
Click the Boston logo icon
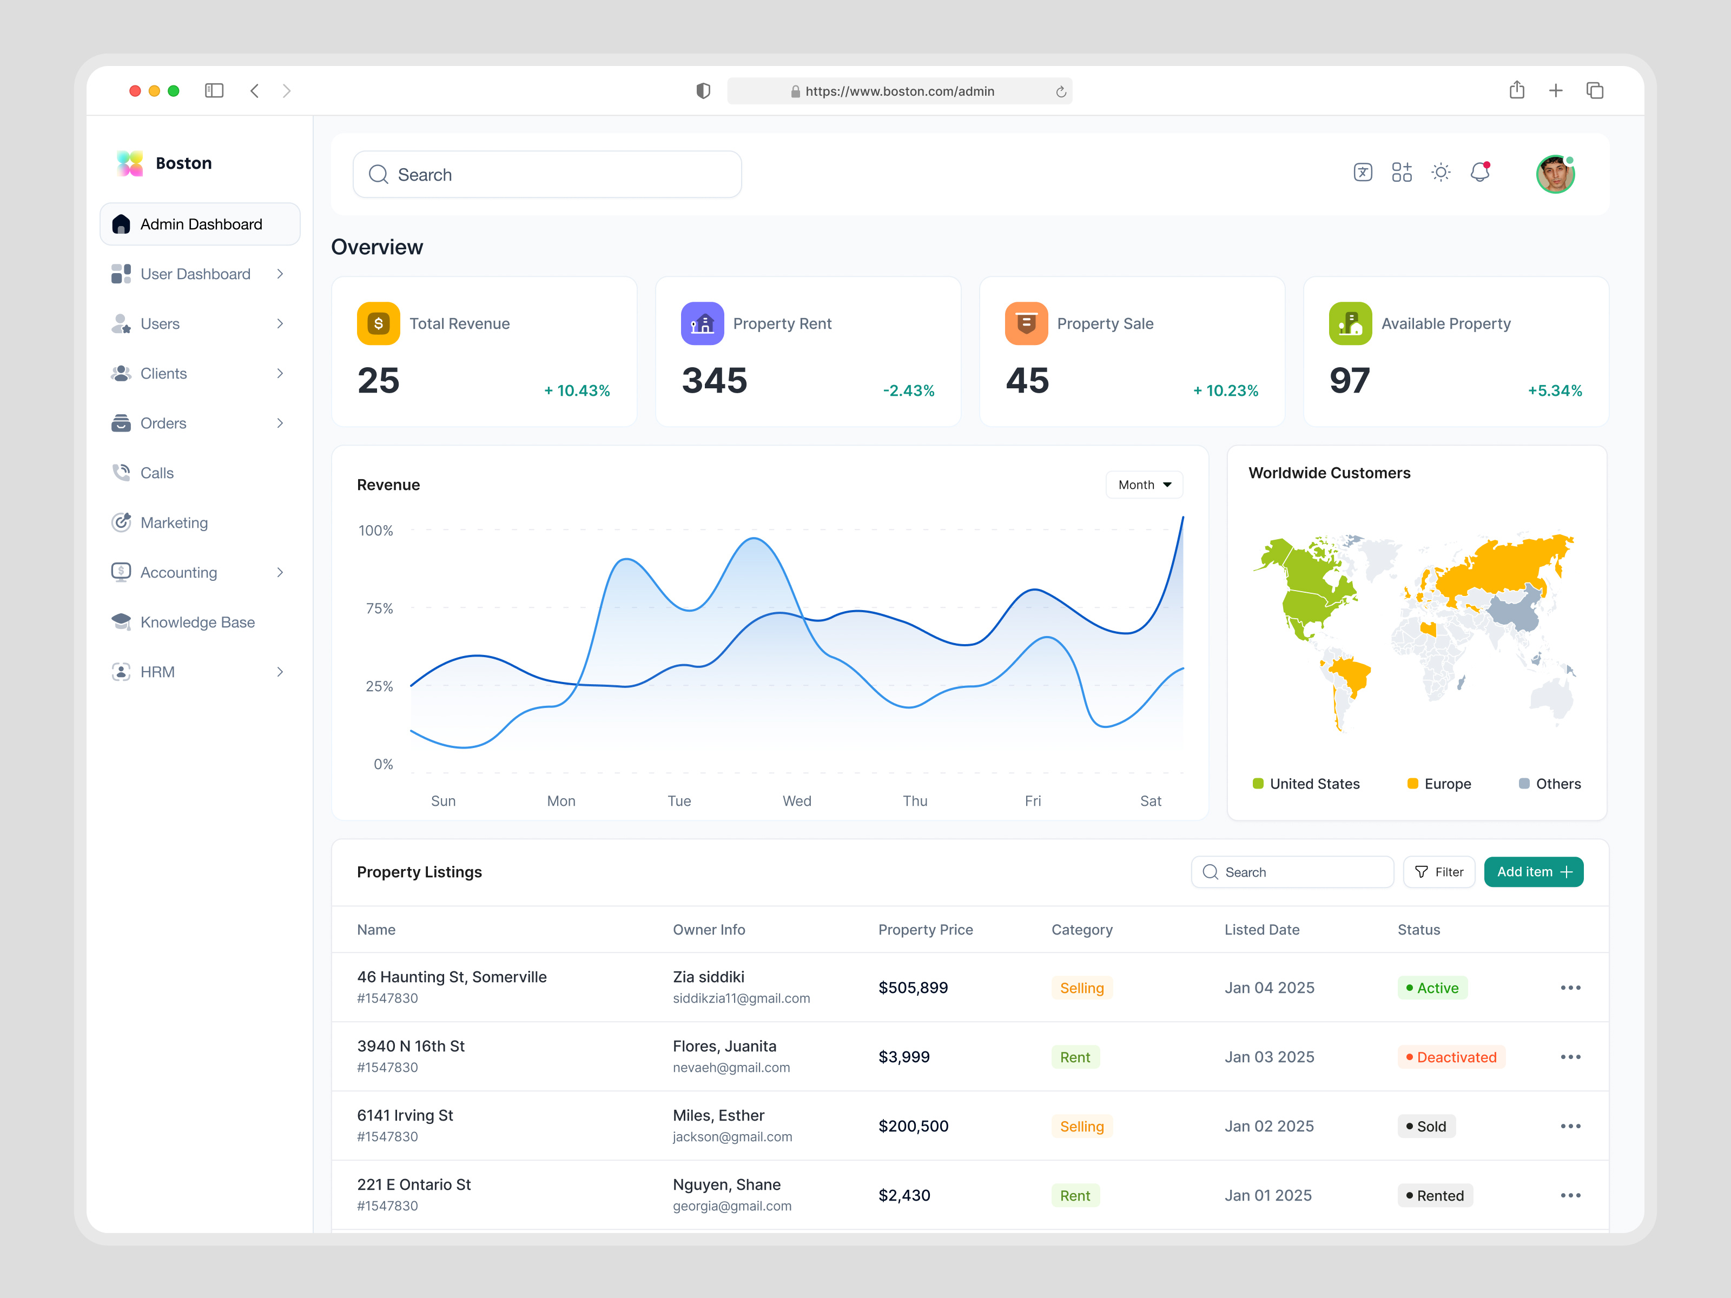pos(130,163)
